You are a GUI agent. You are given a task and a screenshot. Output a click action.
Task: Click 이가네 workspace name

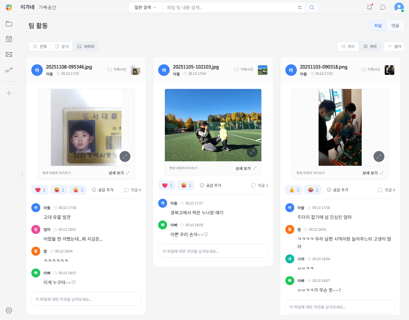(x=27, y=7)
